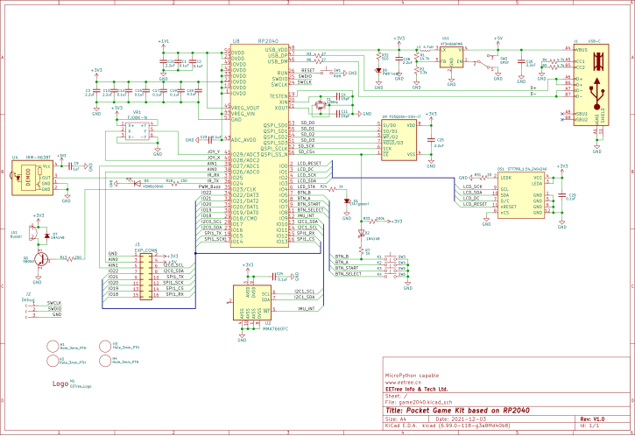This screenshot has height=436, width=635.
Task: Select the MMA7660FC accelerometer U2
Action: 252,302
